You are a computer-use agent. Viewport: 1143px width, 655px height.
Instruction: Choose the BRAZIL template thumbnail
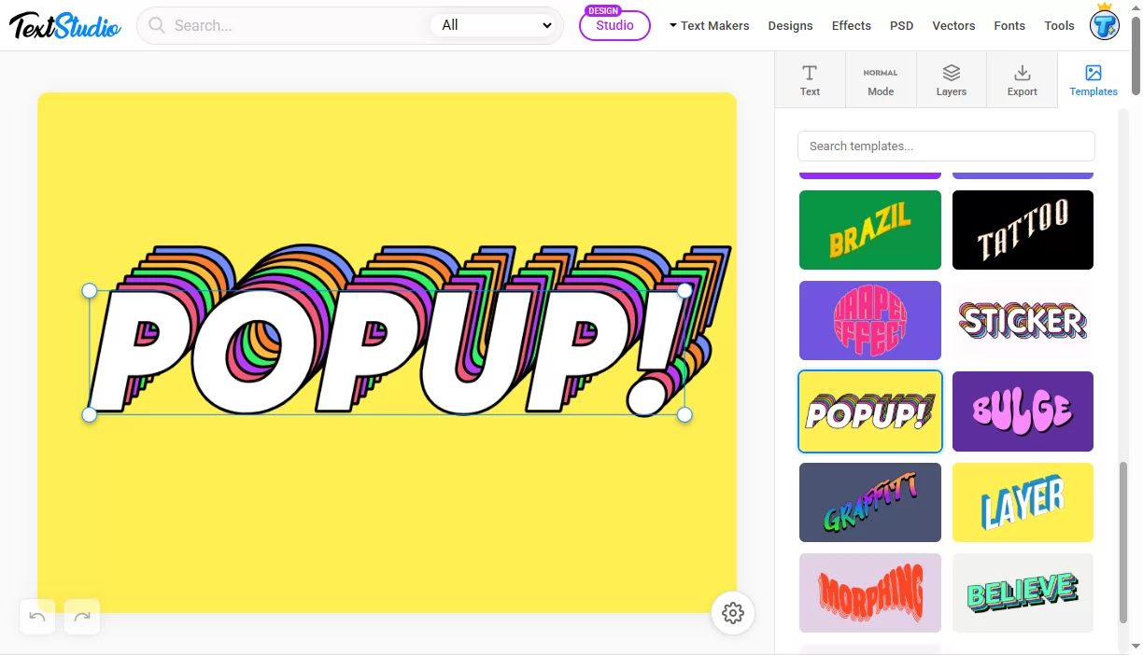click(x=870, y=230)
